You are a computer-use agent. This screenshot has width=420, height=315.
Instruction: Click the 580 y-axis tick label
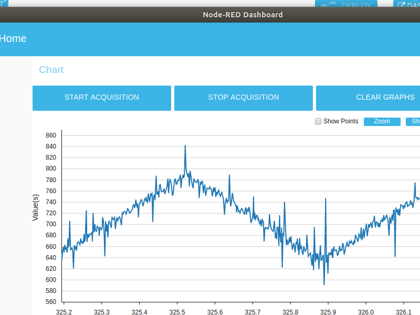51,291
